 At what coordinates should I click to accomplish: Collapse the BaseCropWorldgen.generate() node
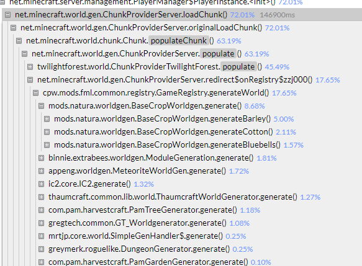41,106
